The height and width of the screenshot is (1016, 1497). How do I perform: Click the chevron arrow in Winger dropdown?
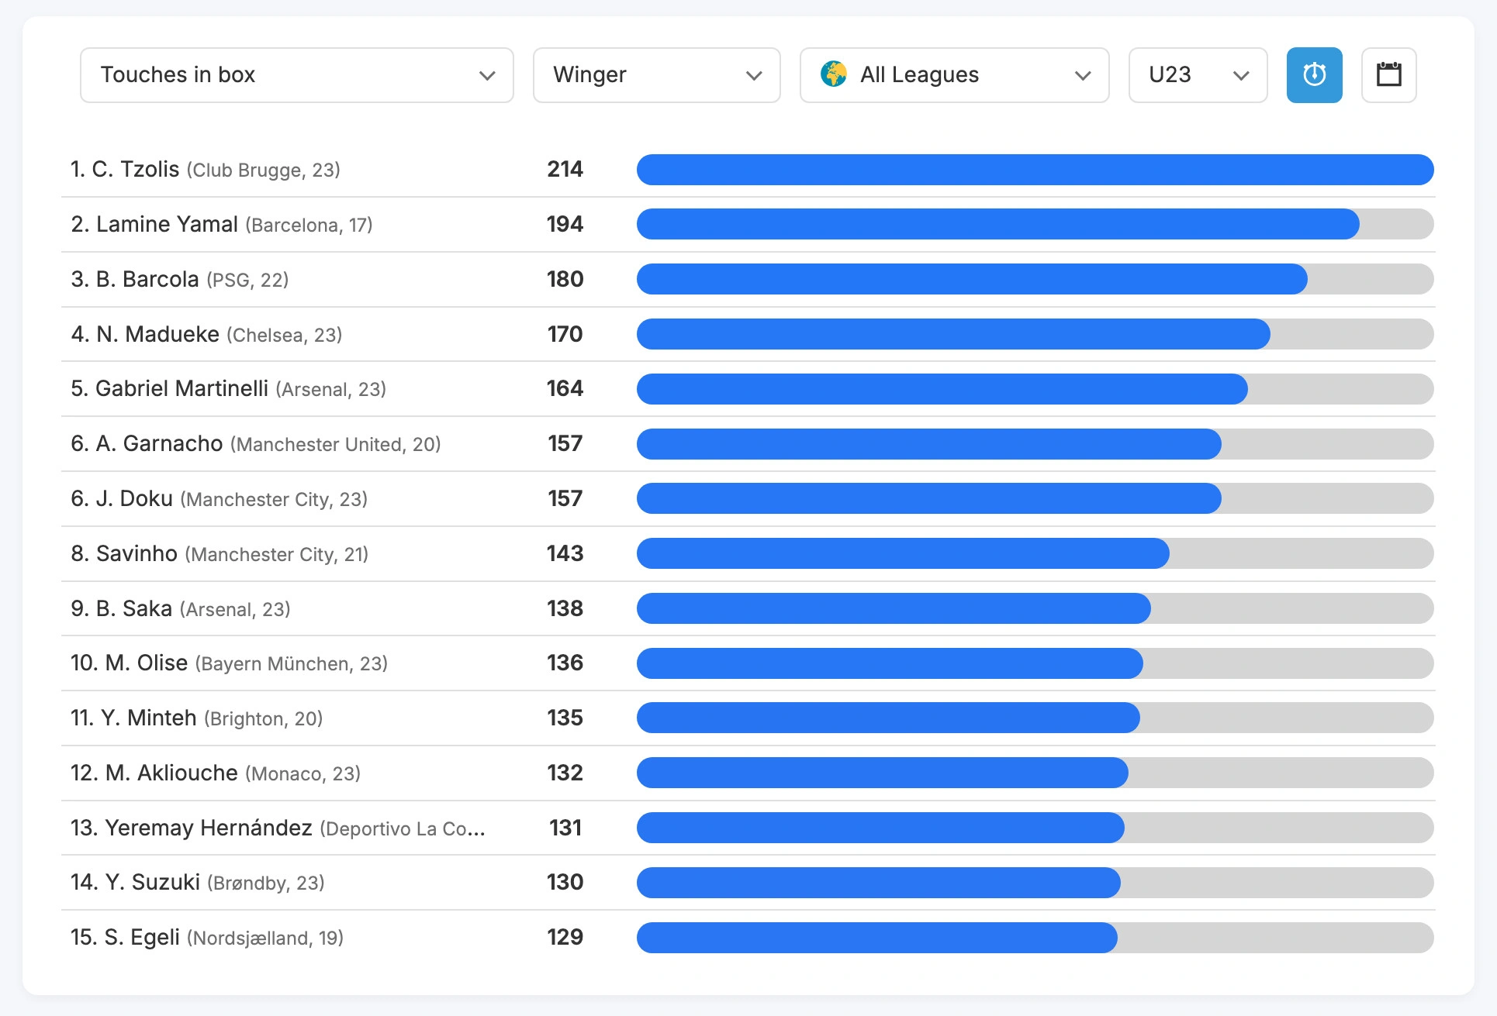click(x=754, y=75)
